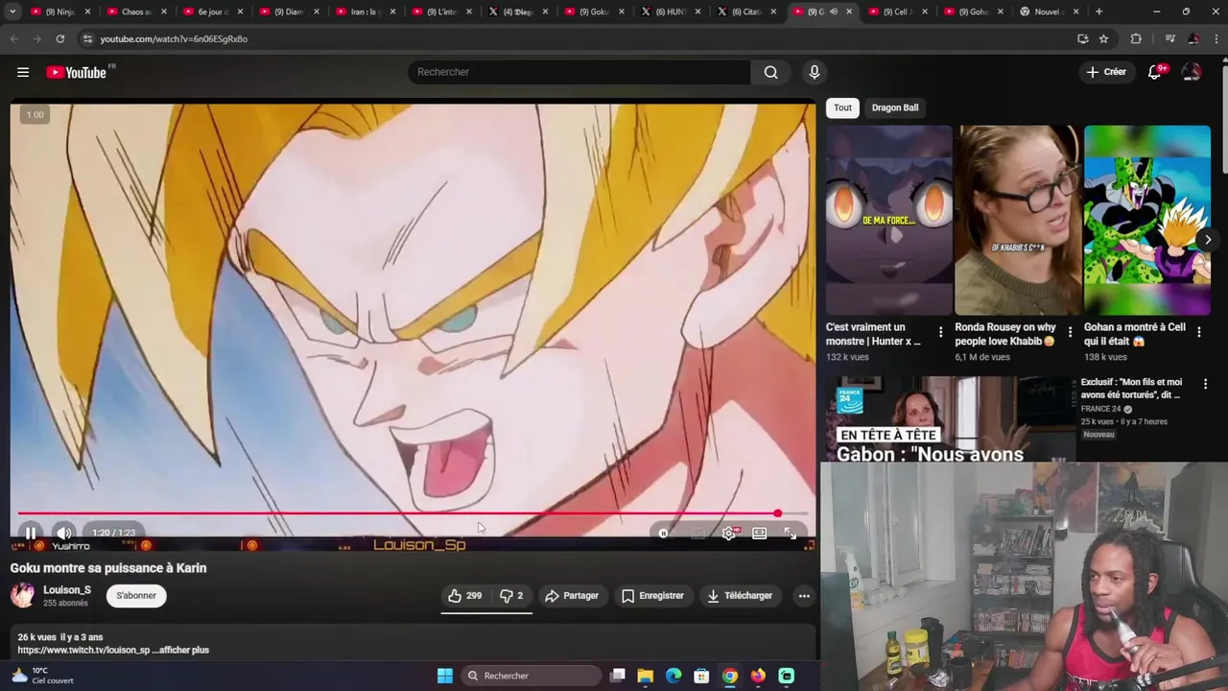Open the Créer button
Screen dimensions: 1228x691
pos(1106,72)
